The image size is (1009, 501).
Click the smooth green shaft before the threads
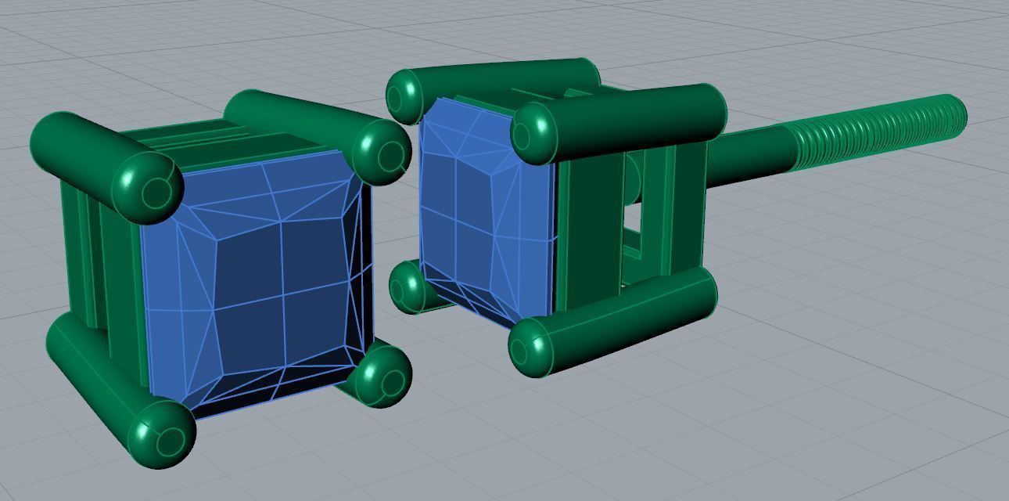tap(751, 155)
